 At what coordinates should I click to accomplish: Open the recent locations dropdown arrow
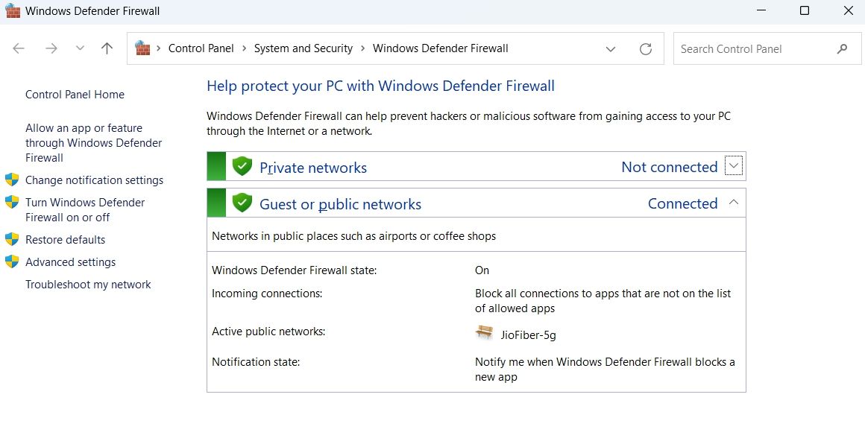(80, 48)
